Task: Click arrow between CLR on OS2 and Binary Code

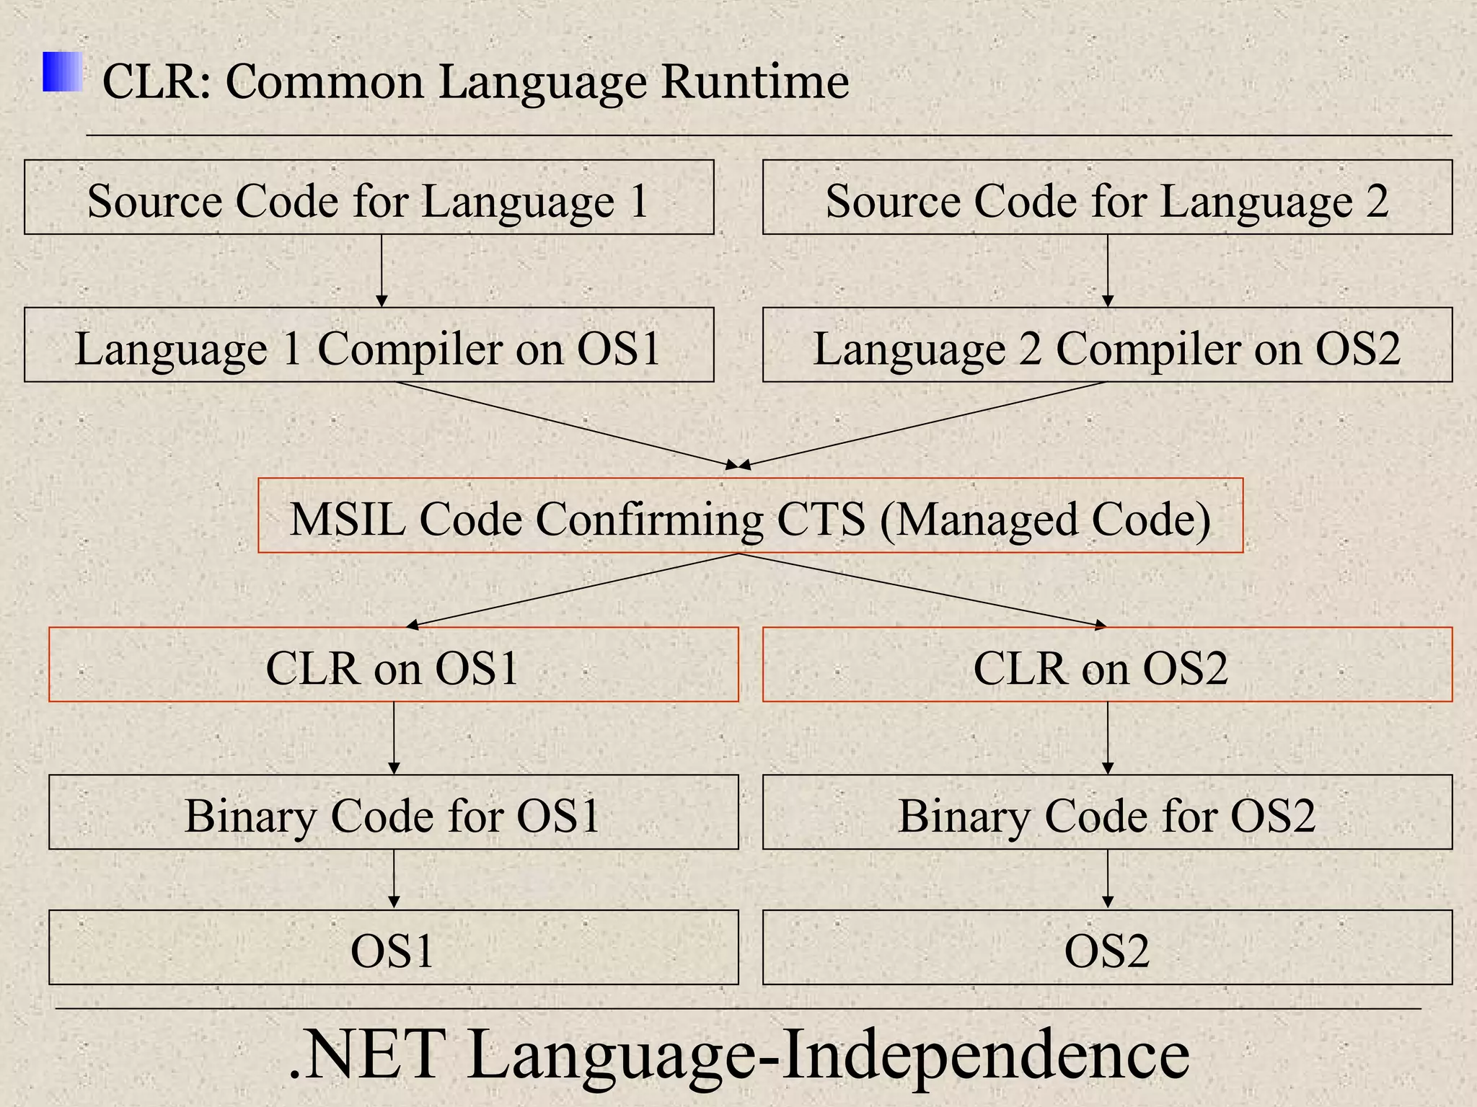Action: click(1108, 738)
